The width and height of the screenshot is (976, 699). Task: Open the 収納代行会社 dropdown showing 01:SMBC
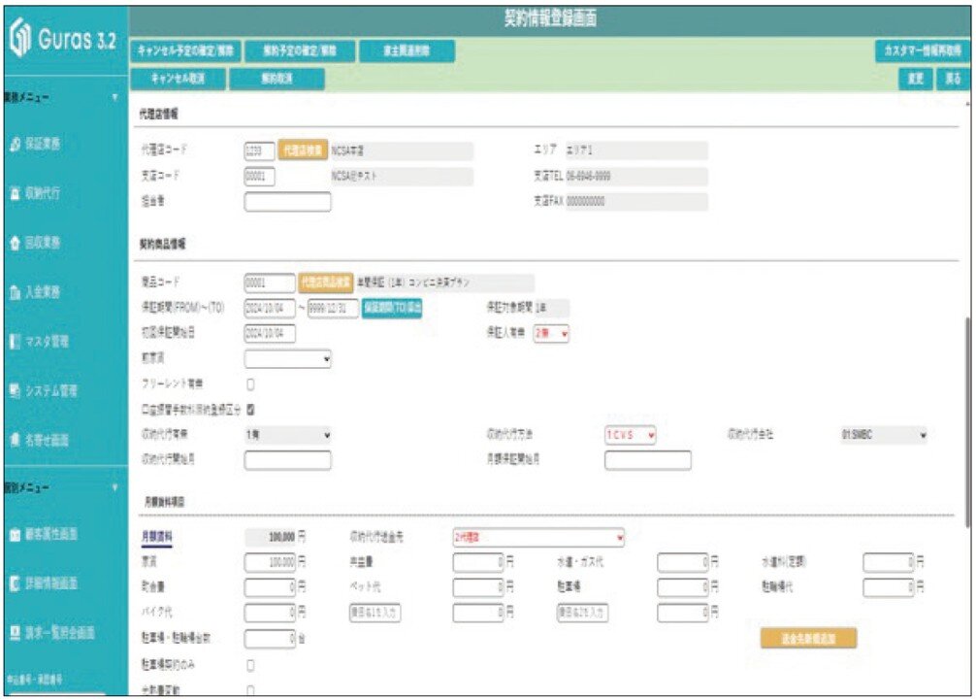883,436
